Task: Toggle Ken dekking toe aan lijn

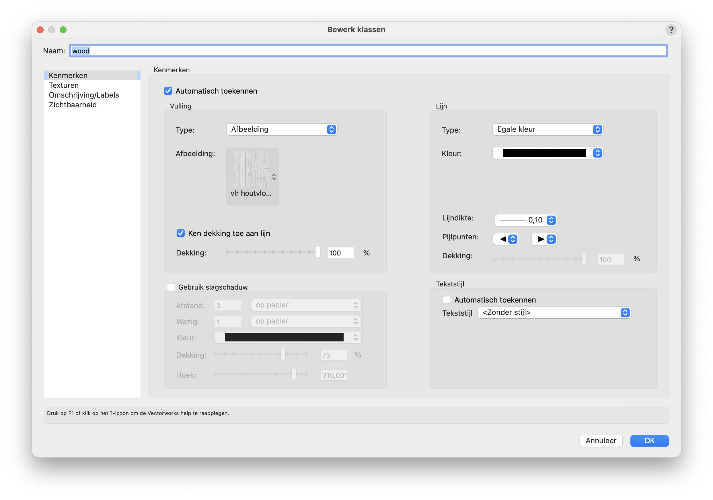Action: [x=180, y=233]
